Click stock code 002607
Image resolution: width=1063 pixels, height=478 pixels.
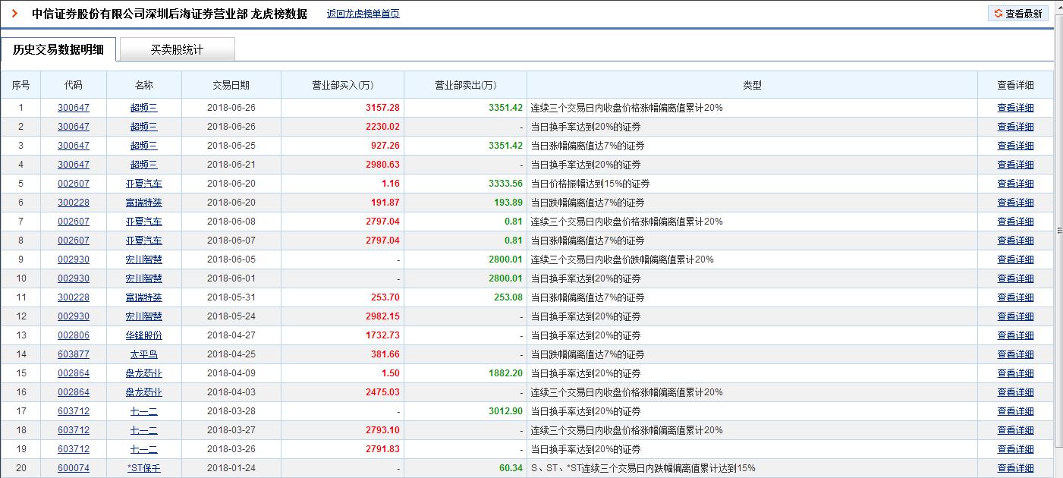[74, 183]
